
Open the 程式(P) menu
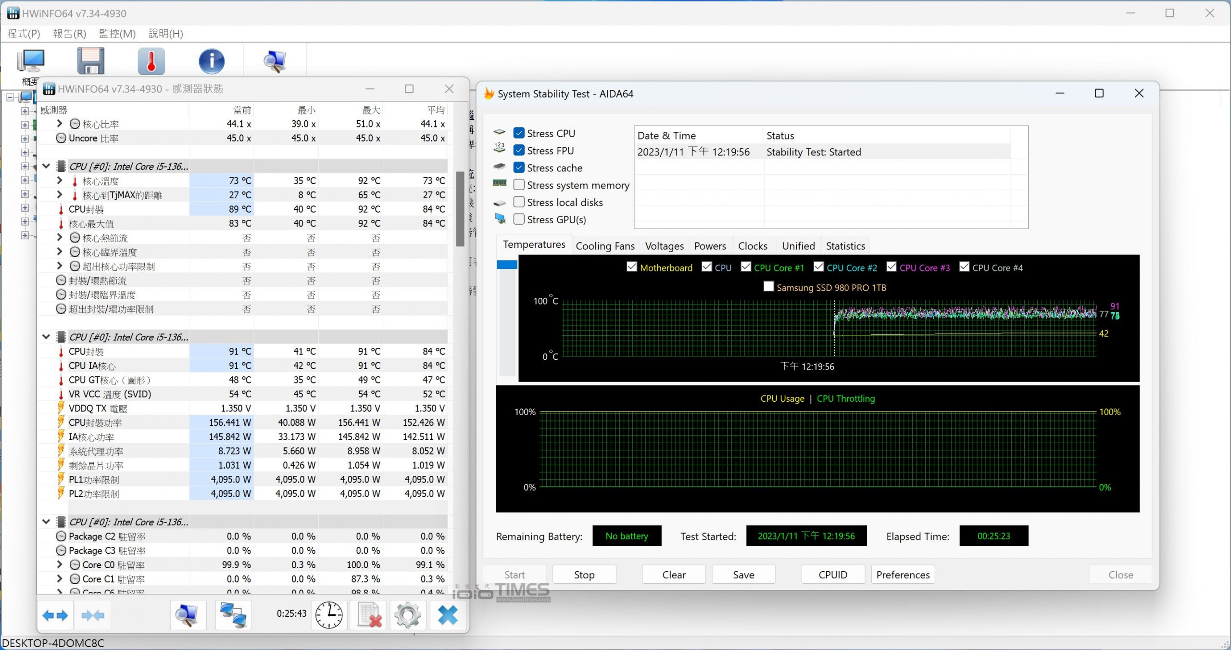coord(24,34)
